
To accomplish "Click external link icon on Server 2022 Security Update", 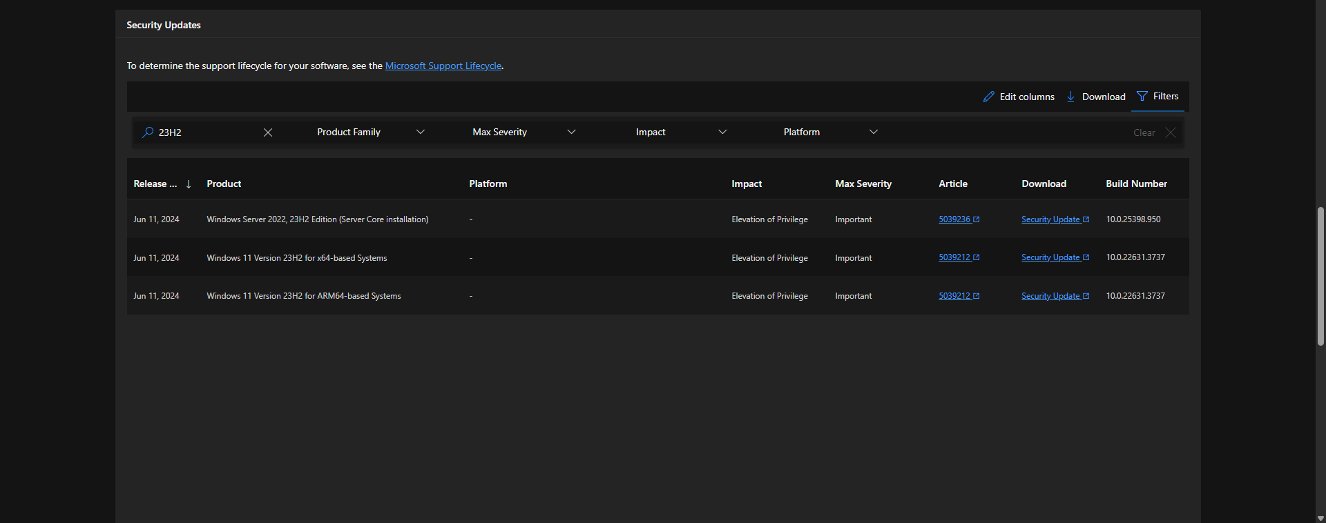I will click(x=1086, y=219).
